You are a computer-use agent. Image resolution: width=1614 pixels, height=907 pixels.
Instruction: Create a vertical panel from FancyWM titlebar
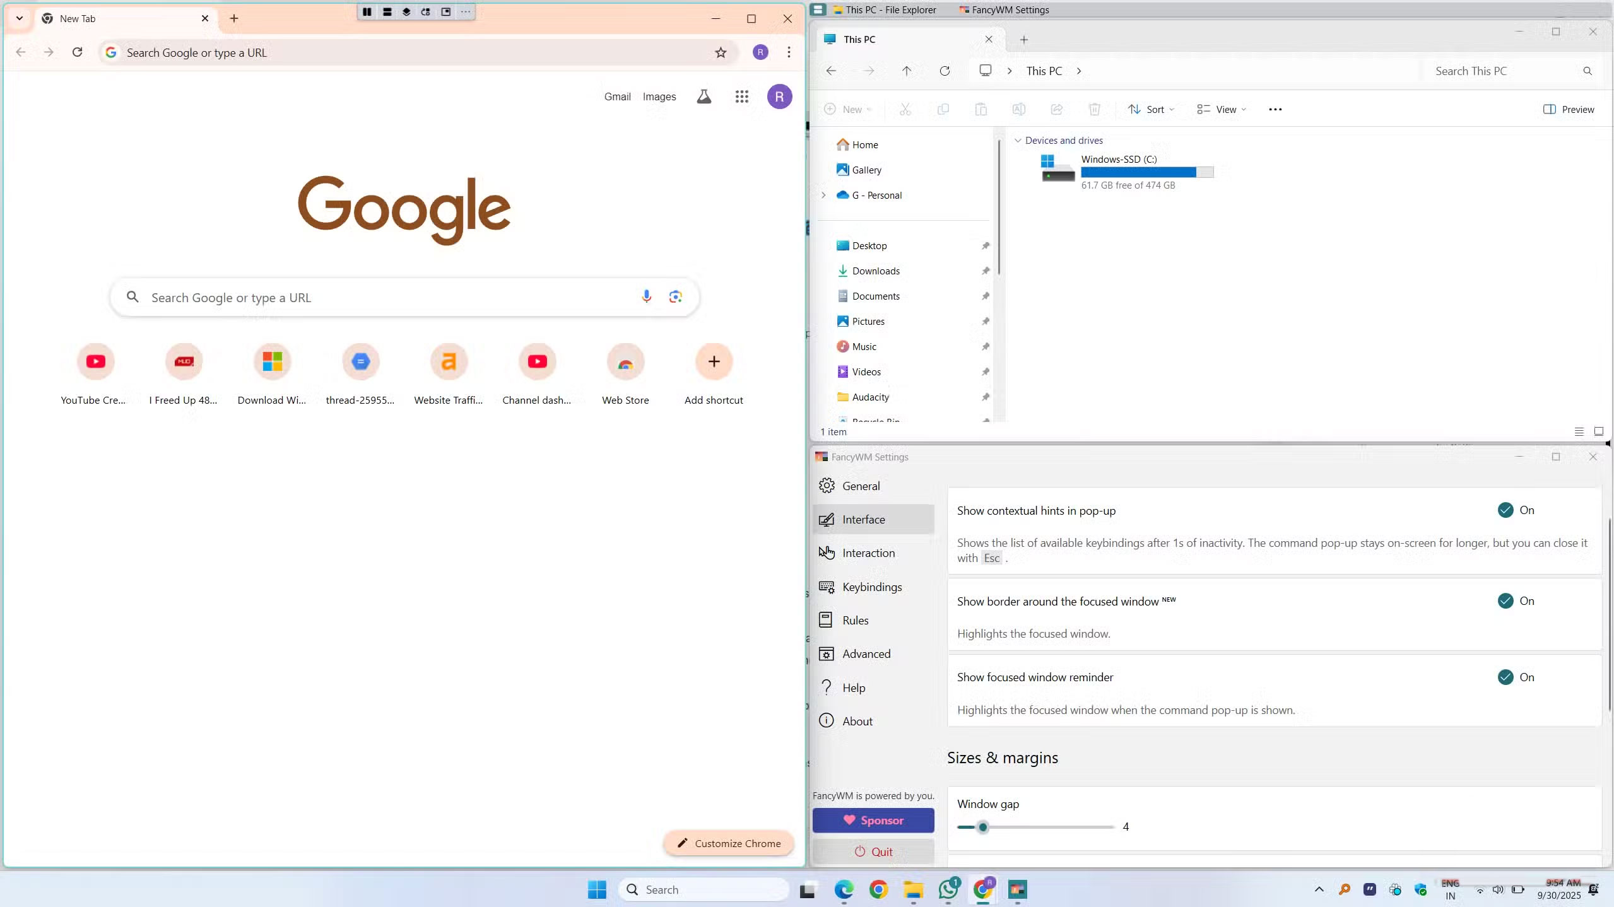tap(368, 11)
